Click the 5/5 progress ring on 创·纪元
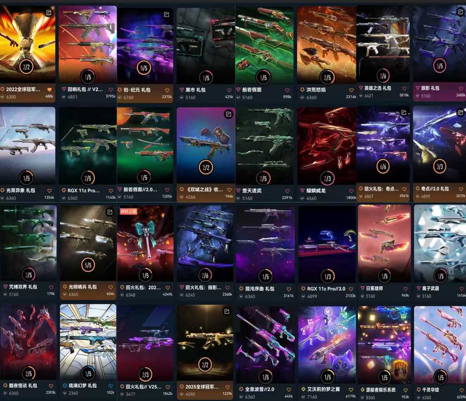 click(144, 68)
